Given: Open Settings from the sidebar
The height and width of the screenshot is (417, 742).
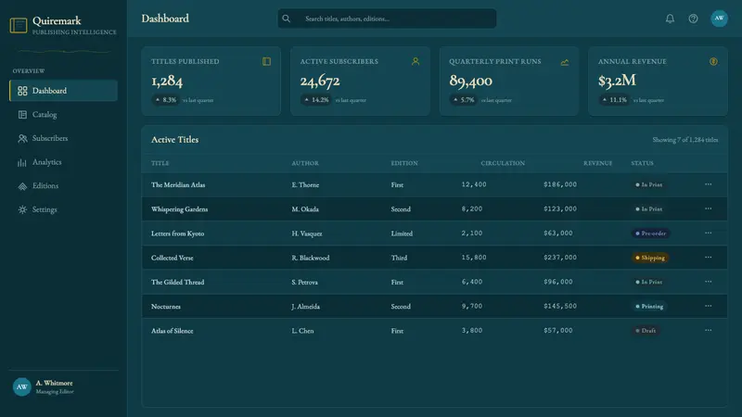Looking at the screenshot, I should click(x=63, y=209).
